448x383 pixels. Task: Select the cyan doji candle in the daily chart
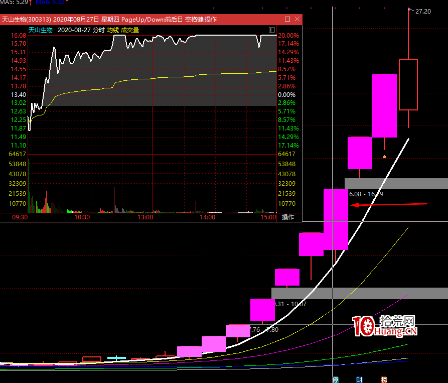(116, 358)
